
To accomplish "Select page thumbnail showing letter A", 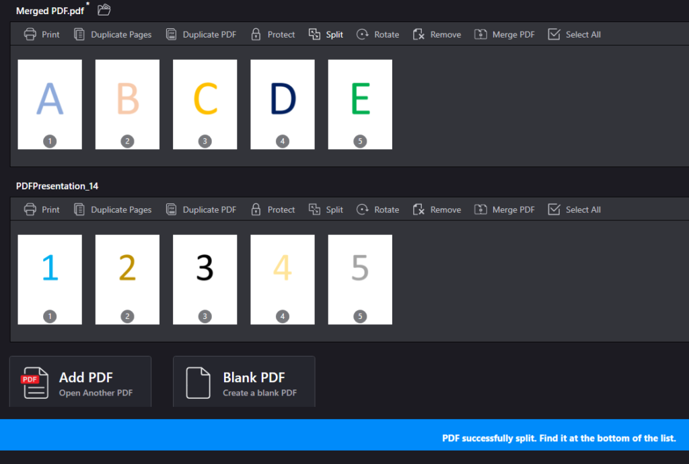I will point(50,104).
